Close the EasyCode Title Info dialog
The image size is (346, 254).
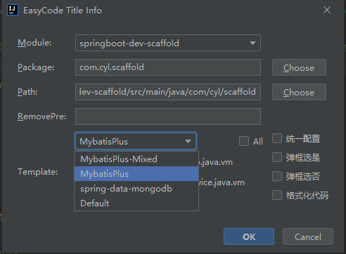click(327, 10)
